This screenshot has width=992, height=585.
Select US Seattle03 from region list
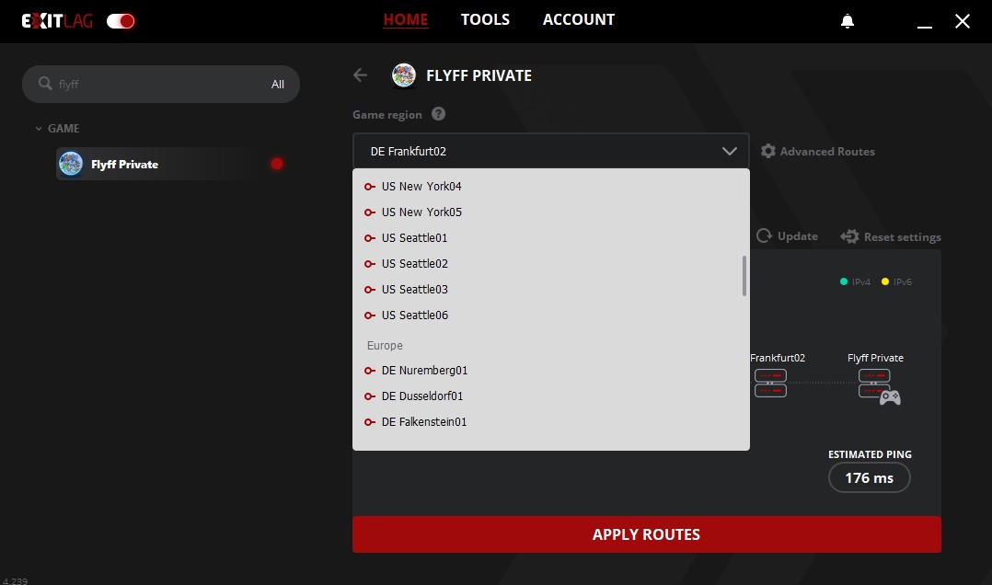coord(415,290)
